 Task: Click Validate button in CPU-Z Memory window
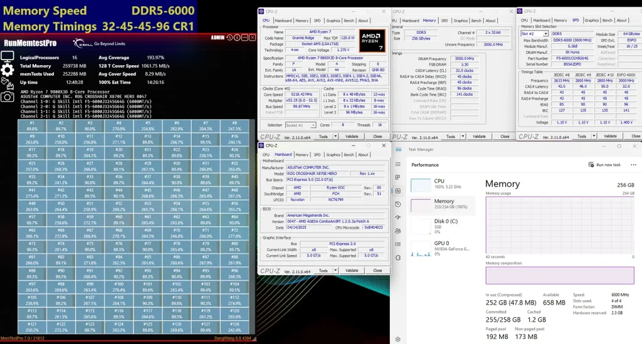pyautogui.click(x=479, y=136)
